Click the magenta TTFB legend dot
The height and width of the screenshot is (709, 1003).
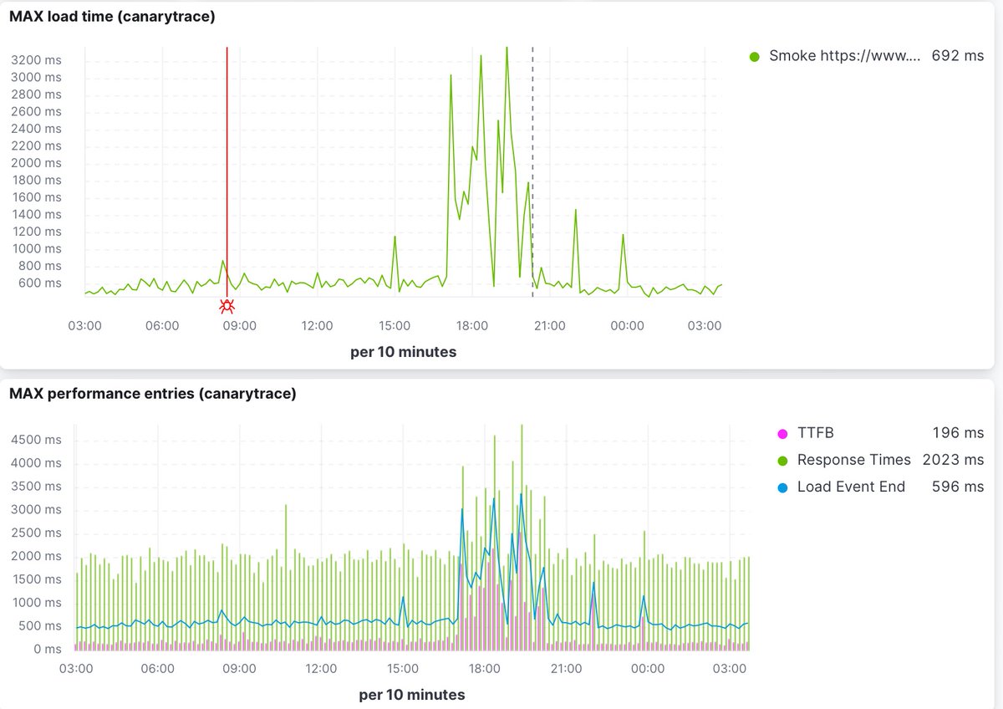click(782, 433)
